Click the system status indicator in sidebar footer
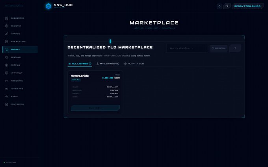 point(10,162)
